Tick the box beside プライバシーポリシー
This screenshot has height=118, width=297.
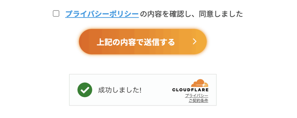pyautogui.click(x=56, y=14)
